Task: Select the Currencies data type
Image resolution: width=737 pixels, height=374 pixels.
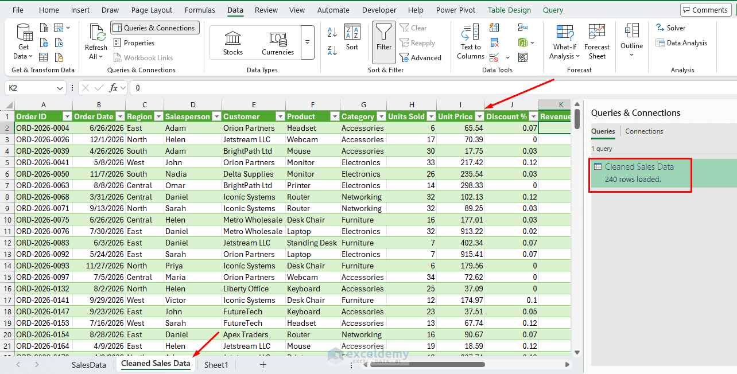Action: pyautogui.click(x=278, y=42)
